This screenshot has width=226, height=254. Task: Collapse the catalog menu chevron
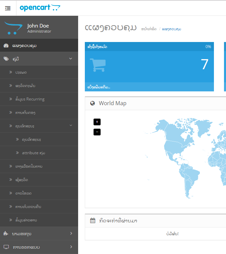(x=71, y=59)
